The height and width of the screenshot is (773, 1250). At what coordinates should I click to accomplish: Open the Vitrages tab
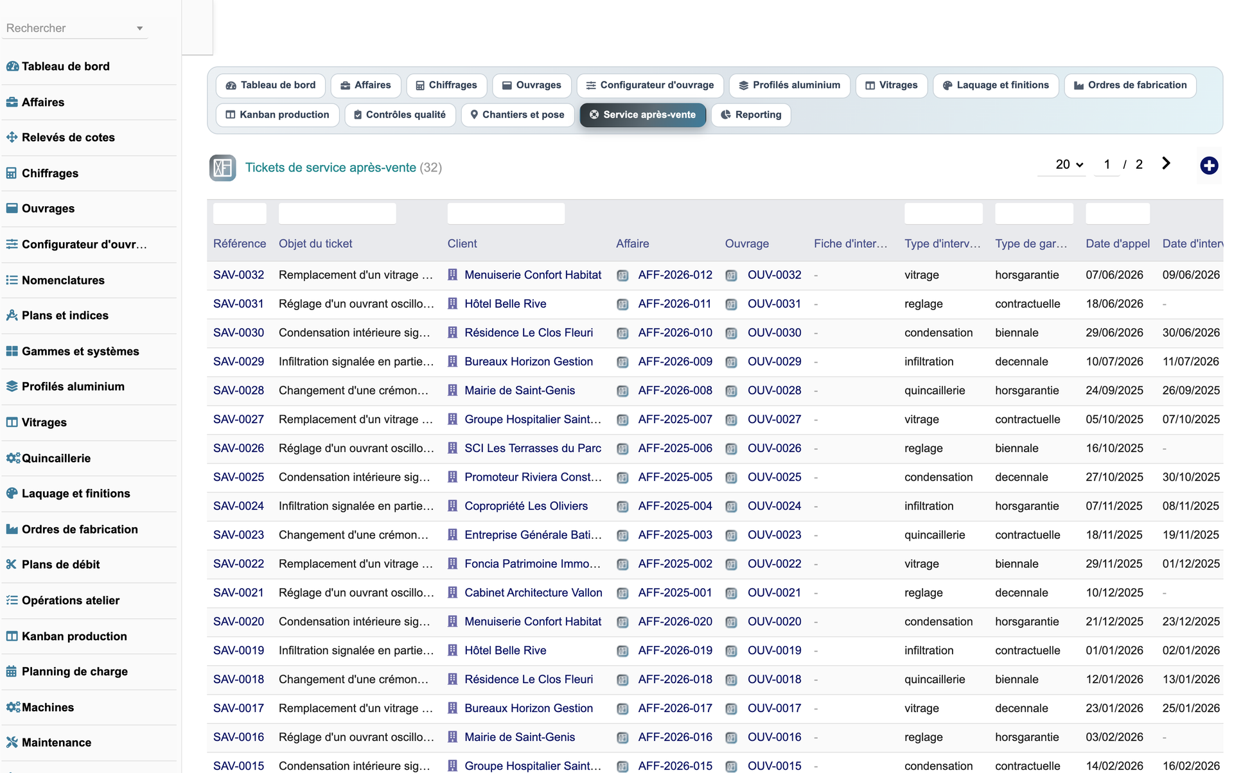pos(892,85)
